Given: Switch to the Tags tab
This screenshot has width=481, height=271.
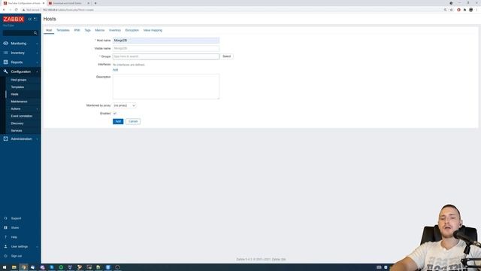Looking at the screenshot, I should coord(87,30).
